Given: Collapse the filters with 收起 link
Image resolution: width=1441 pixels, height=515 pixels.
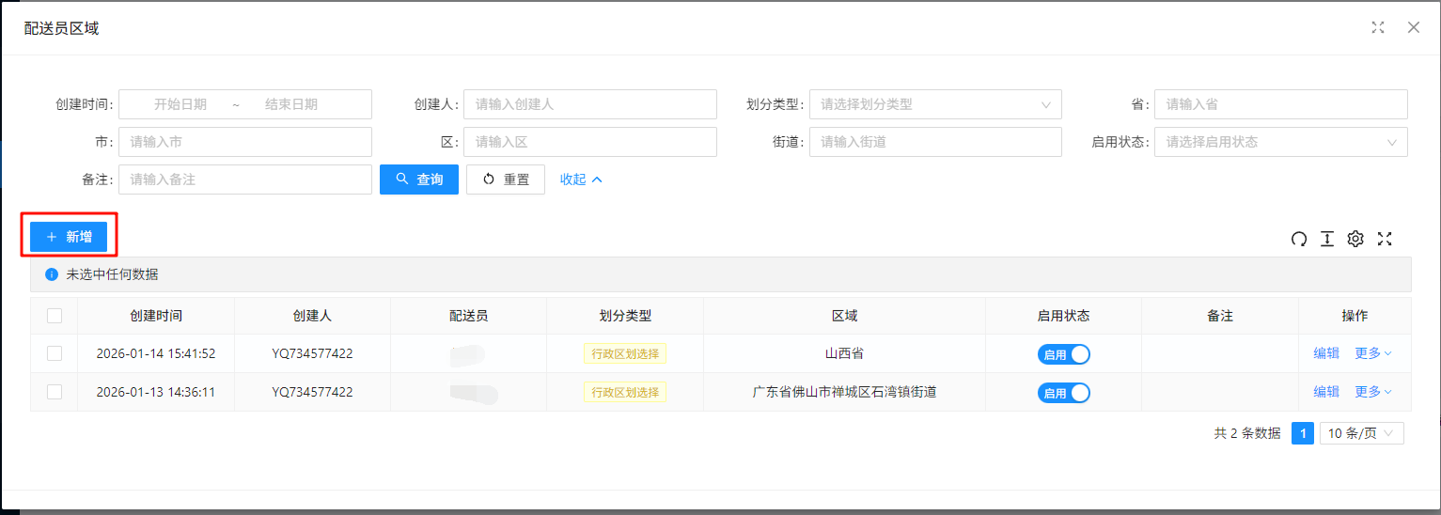Looking at the screenshot, I should (x=580, y=179).
